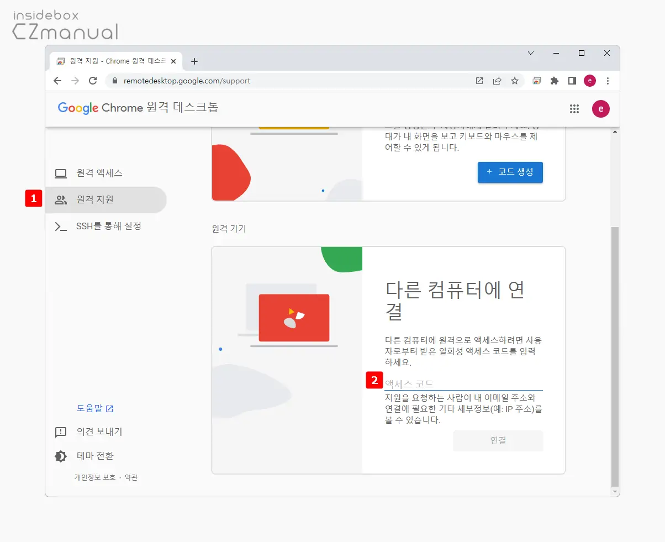Click the page vertical scrollbar thumb
The image size is (665, 542).
[x=615, y=356]
